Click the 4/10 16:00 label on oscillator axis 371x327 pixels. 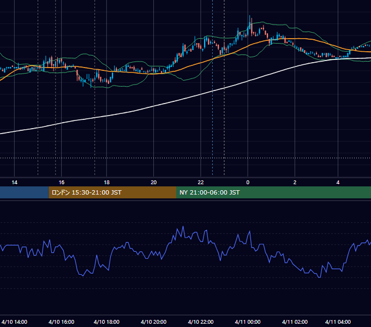pyautogui.click(x=61, y=322)
